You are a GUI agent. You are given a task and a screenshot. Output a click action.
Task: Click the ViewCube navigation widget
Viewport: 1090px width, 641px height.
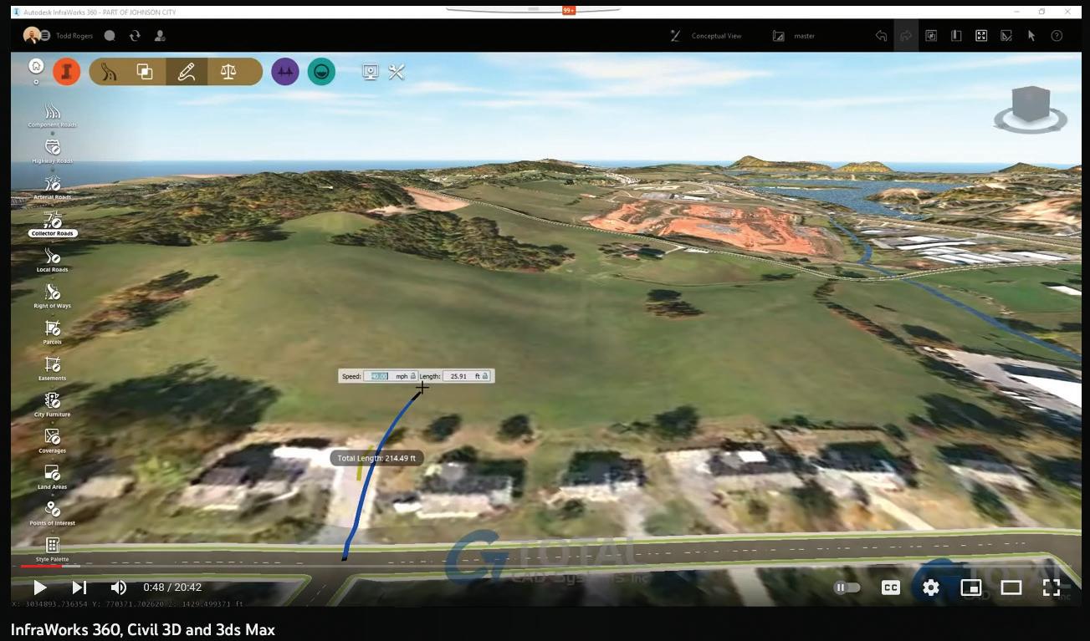click(x=1031, y=108)
